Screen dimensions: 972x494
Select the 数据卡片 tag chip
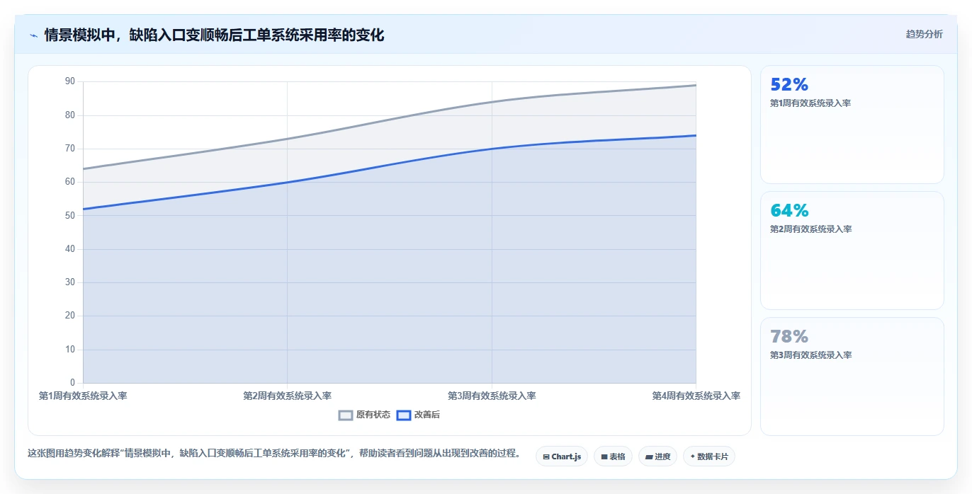(x=709, y=456)
